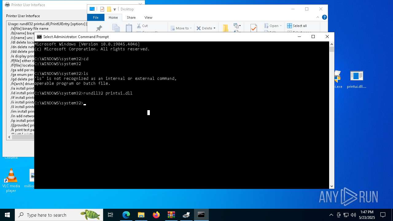The height and width of the screenshot is (221, 393).
Task: Click the 'Usage: rundll32 printui.dll' line
Action: coord(47,24)
